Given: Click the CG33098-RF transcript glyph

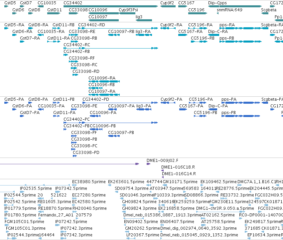Looking at the screenshot, I should (x=73, y=61).
